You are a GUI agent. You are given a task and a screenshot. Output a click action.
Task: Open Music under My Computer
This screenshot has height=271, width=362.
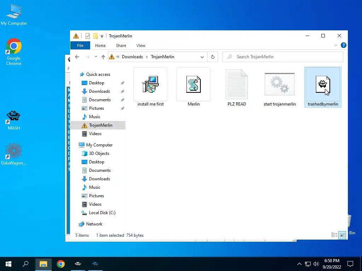point(94,187)
